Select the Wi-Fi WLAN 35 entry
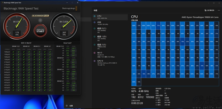 tap(110, 55)
